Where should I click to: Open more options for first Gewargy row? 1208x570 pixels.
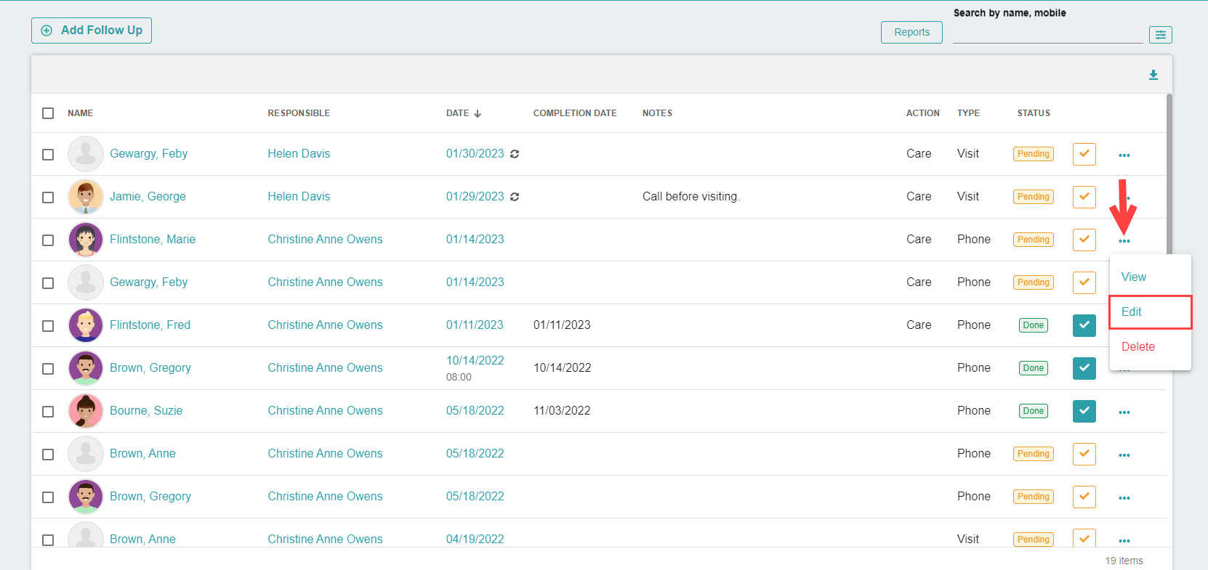click(x=1124, y=155)
